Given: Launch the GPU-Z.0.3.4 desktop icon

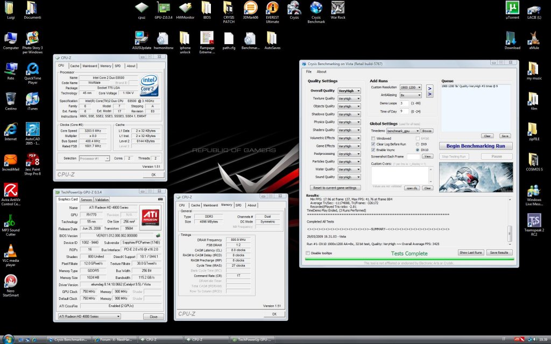Looking at the screenshot, I should [x=164, y=10].
